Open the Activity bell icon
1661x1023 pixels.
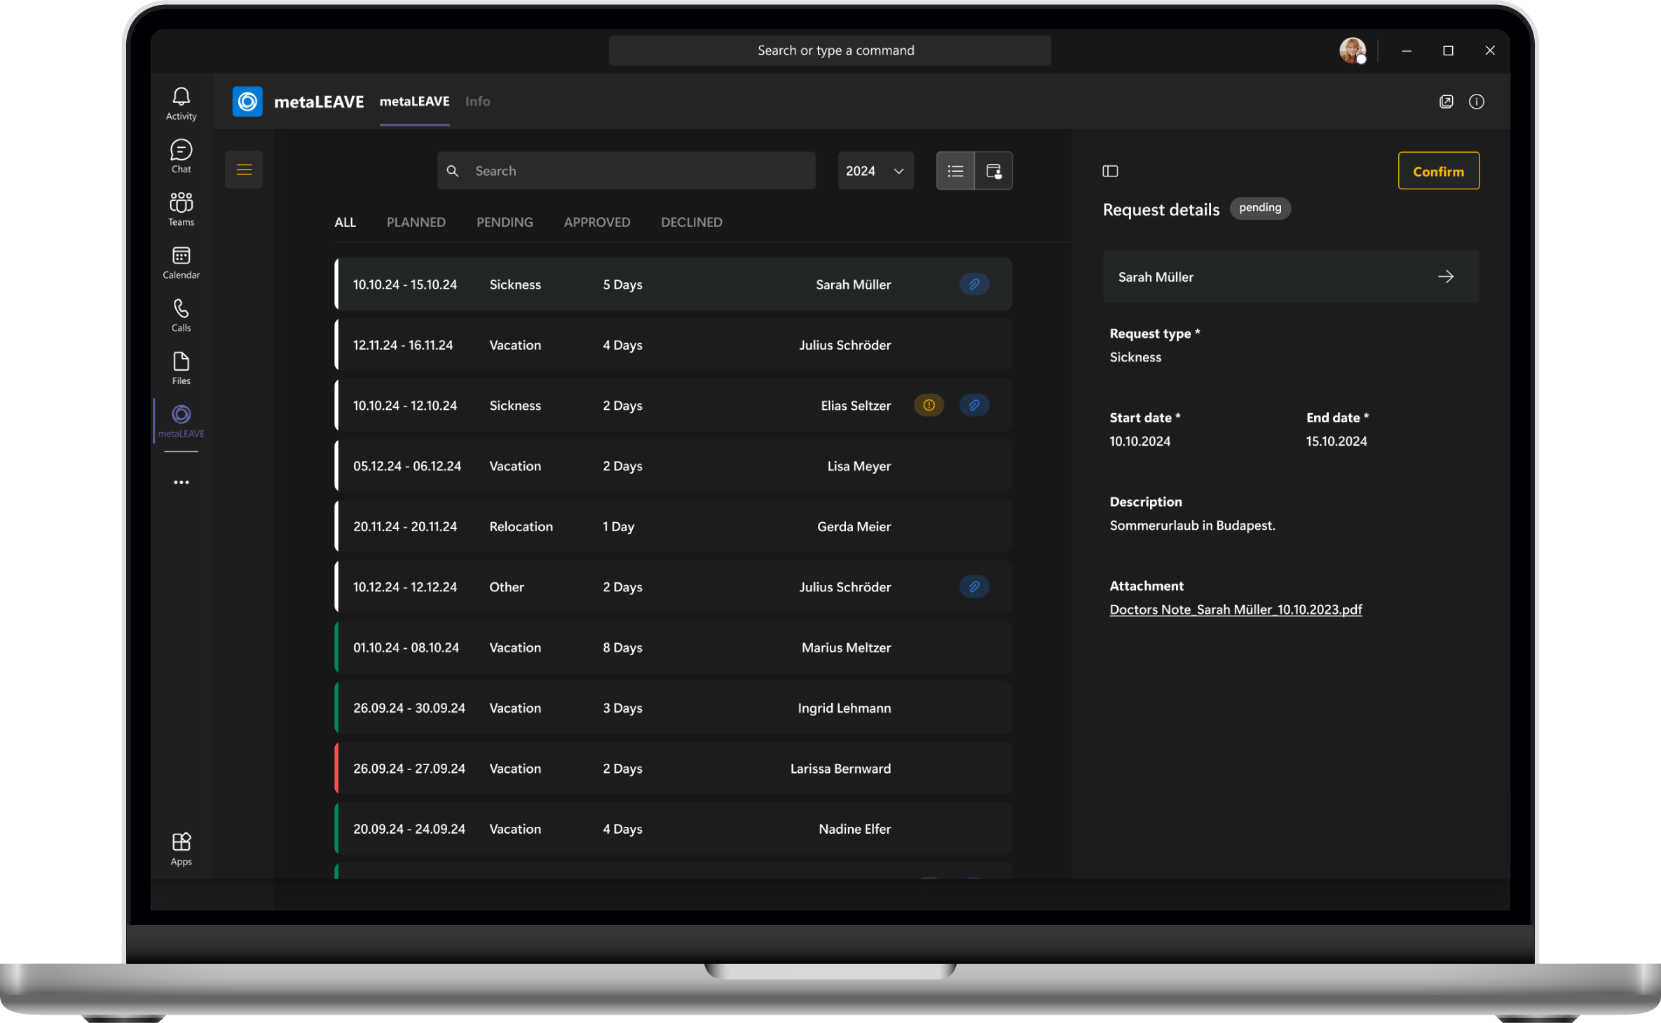181,103
